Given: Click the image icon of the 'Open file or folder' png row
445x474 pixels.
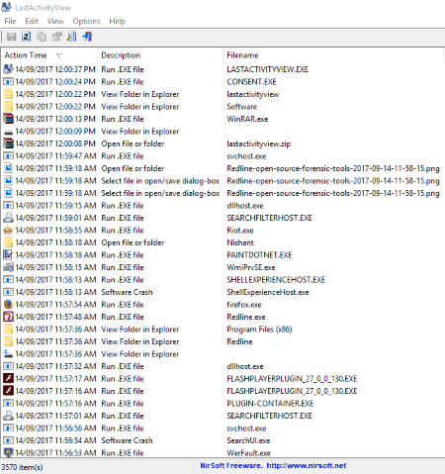Looking at the screenshot, I should pos(8,168).
